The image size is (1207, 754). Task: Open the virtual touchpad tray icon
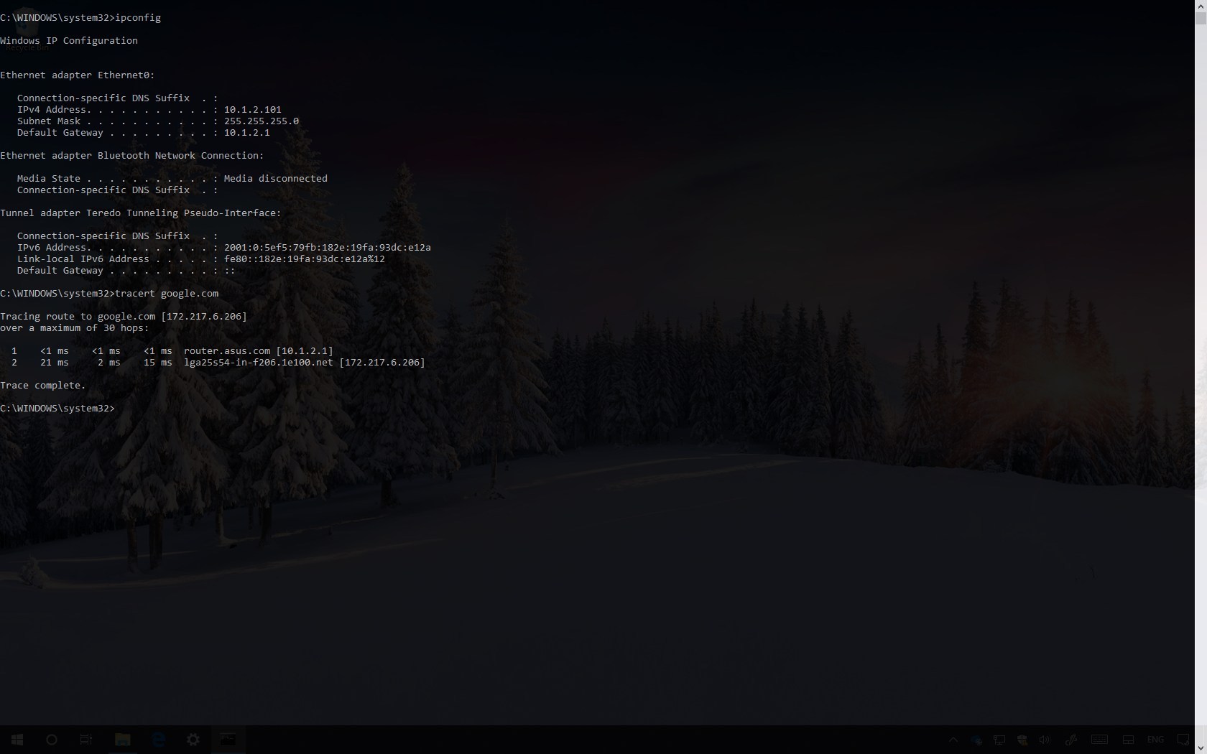(x=1128, y=740)
